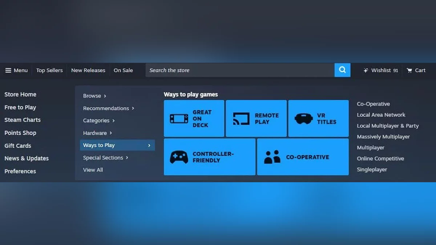Click the VR Titles tile label

[x=327, y=119]
